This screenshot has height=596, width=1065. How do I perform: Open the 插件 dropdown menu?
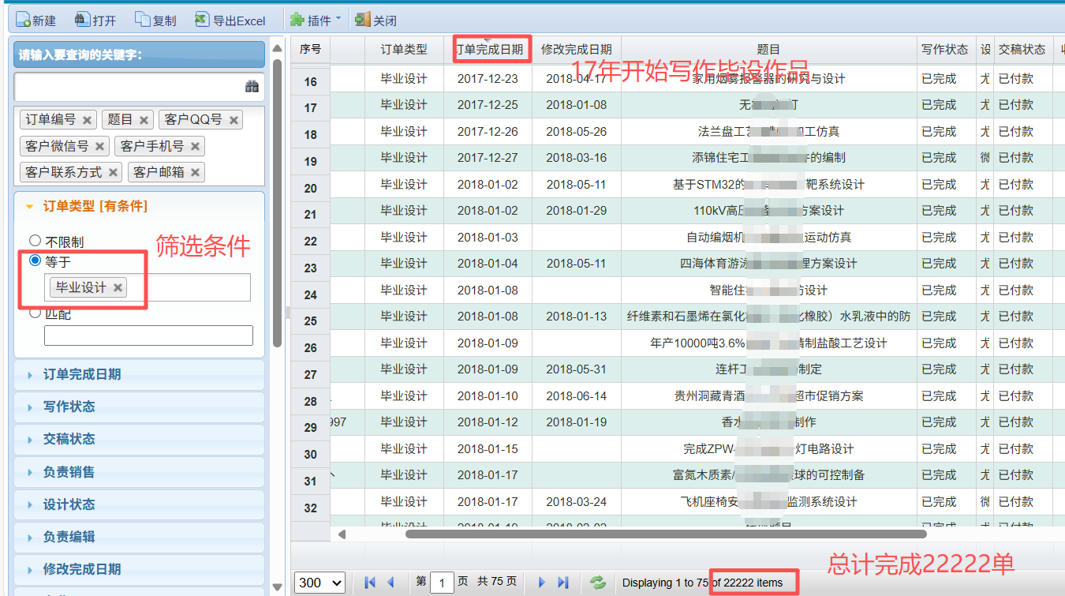(x=316, y=21)
